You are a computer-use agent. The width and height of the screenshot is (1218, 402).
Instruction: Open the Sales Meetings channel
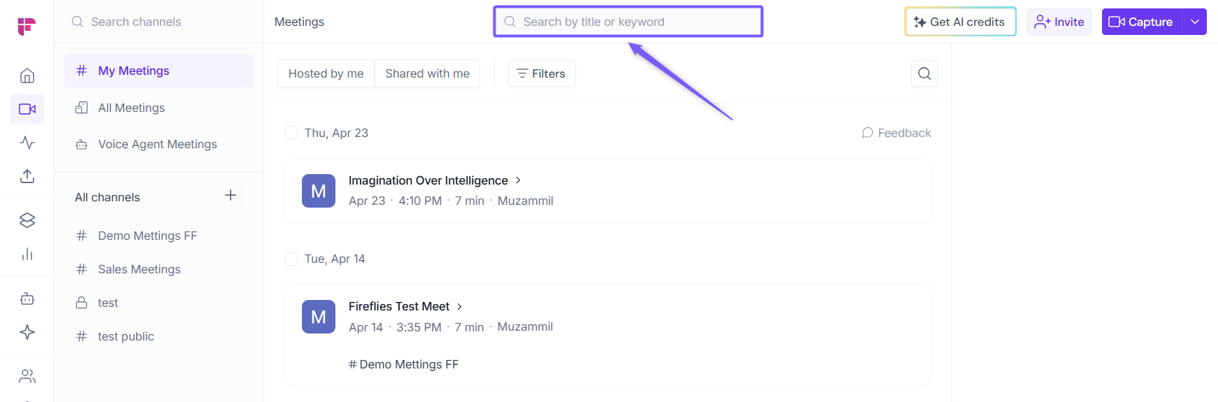139,269
